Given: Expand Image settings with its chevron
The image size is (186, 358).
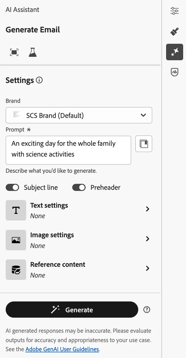Looking at the screenshot, I should point(148,239).
